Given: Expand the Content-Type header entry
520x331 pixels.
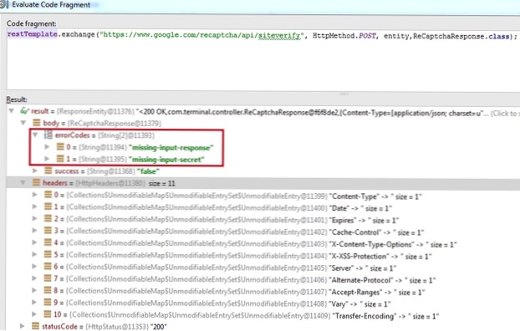Looking at the screenshot, I should click(x=35, y=195).
